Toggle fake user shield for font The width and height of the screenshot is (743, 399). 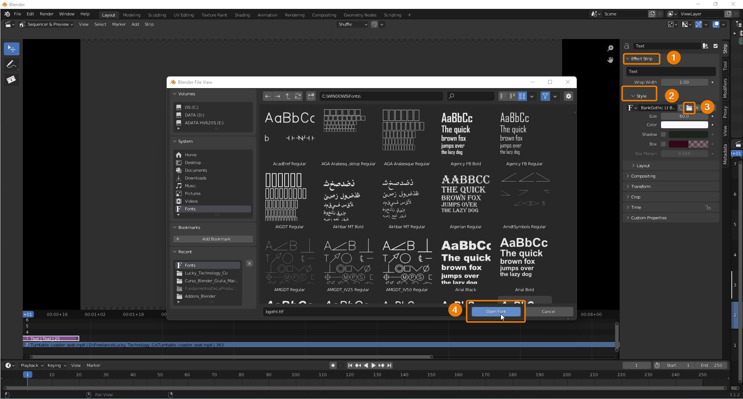tap(681, 108)
